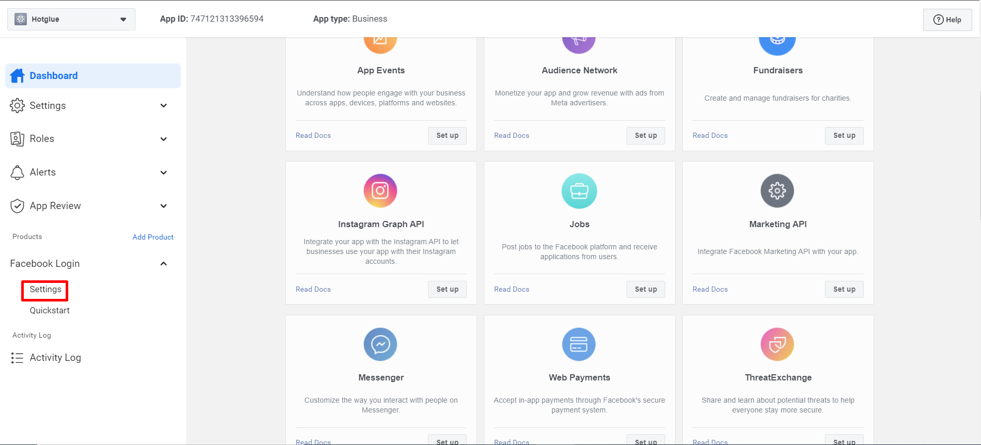Click the Hotglue app atom icon
The height and width of the screenshot is (445, 981).
pyautogui.click(x=21, y=19)
